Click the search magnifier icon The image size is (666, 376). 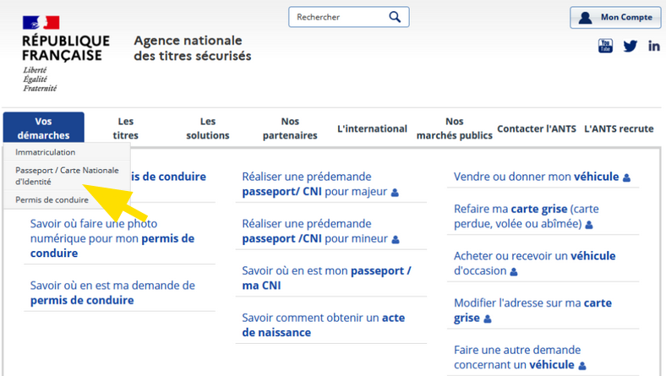[395, 17]
